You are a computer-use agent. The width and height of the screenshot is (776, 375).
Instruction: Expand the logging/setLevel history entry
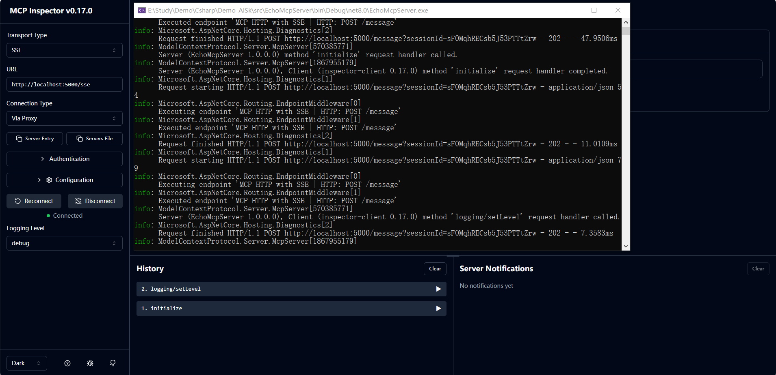pyautogui.click(x=291, y=289)
